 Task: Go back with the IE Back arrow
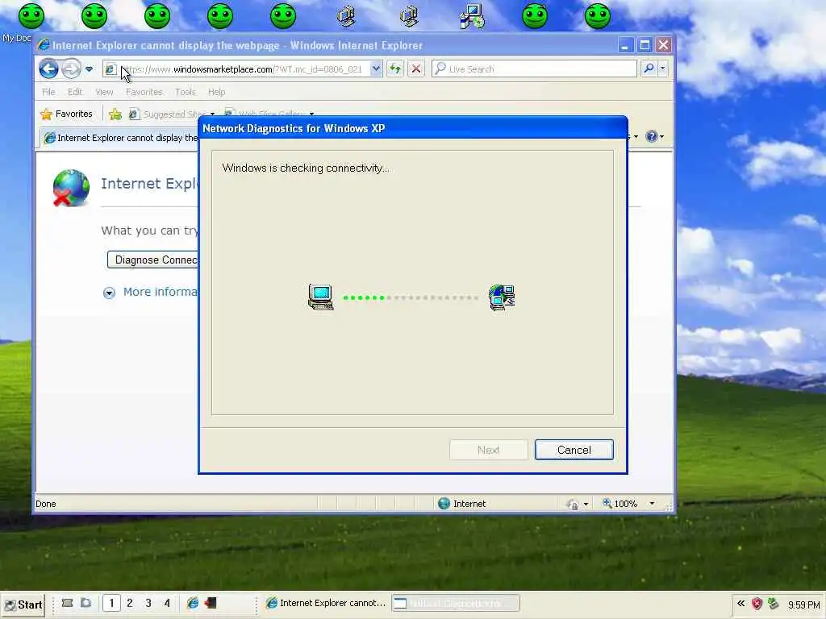coord(48,69)
